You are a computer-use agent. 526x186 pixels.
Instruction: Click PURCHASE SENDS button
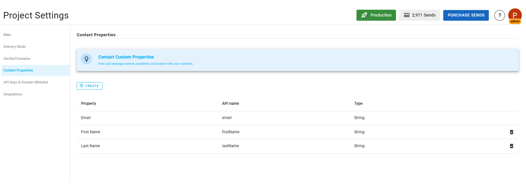click(x=466, y=15)
